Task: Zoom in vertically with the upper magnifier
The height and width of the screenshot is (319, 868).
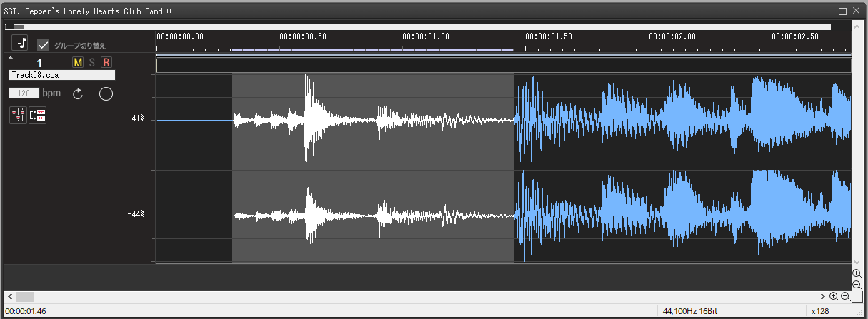Action: (857, 273)
